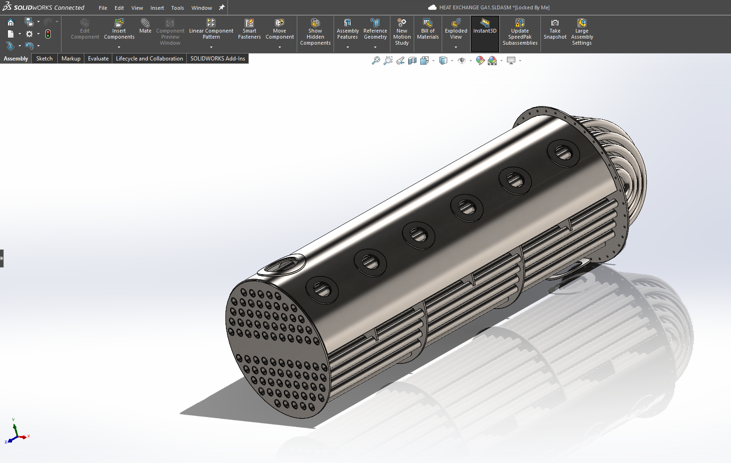Toggle Hide/Show Items eye icon
Image resolution: width=731 pixels, height=463 pixels.
[462, 60]
